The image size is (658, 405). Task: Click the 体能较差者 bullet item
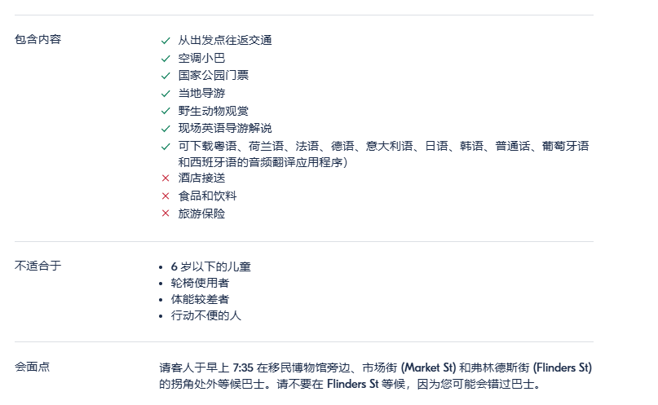click(x=200, y=299)
